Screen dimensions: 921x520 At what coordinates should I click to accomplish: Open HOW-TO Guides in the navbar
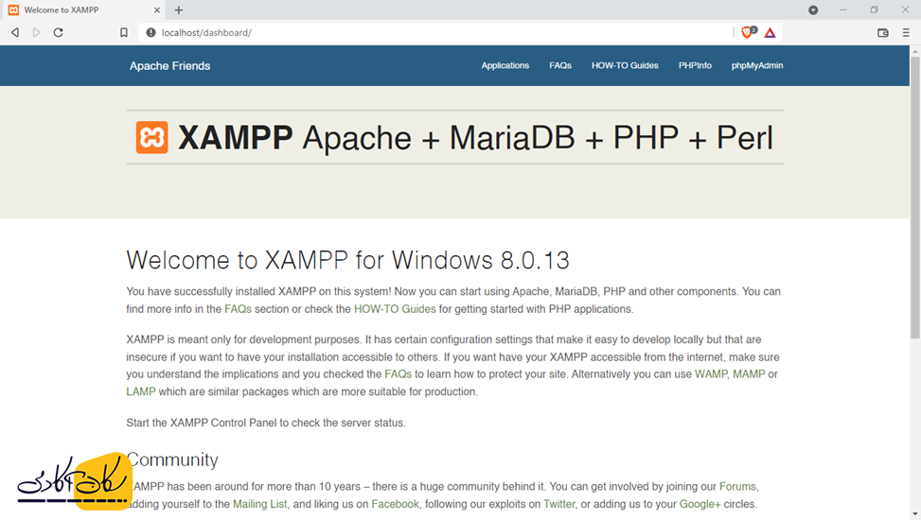(x=625, y=66)
